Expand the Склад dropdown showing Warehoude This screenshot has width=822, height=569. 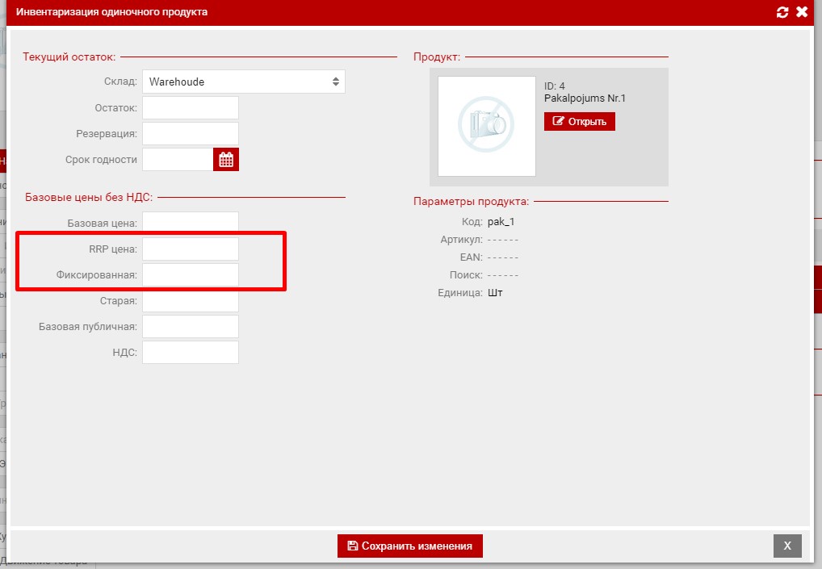pyautogui.click(x=243, y=82)
